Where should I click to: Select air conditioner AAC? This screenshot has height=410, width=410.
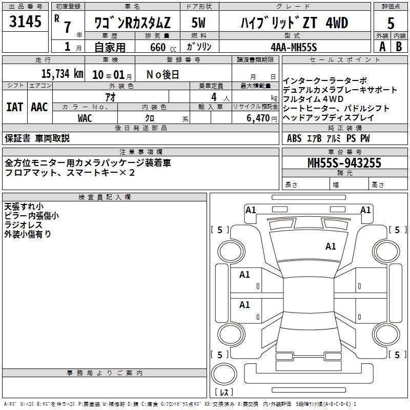point(39,107)
